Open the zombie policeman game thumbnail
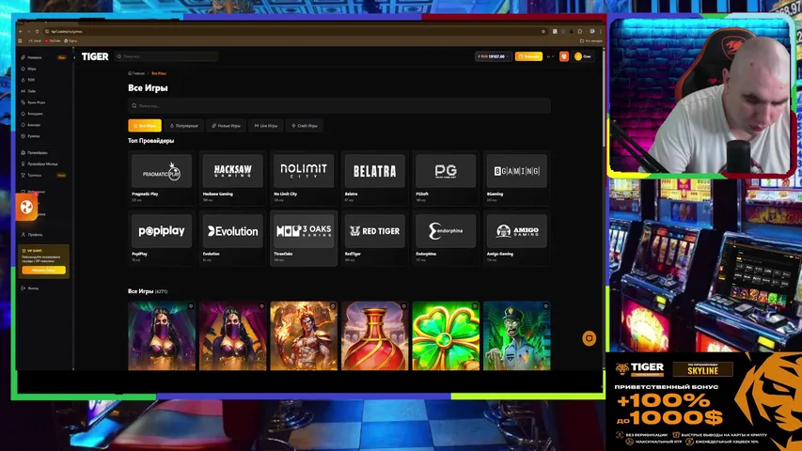The width and height of the screenshot is (802, 451). coord(517,337)
